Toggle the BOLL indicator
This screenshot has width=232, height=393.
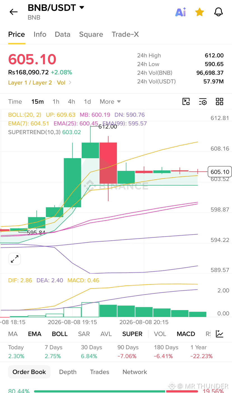[60, 334]
